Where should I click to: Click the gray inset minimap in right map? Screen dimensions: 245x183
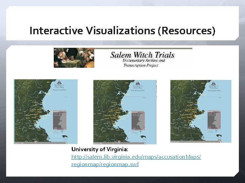214,120
